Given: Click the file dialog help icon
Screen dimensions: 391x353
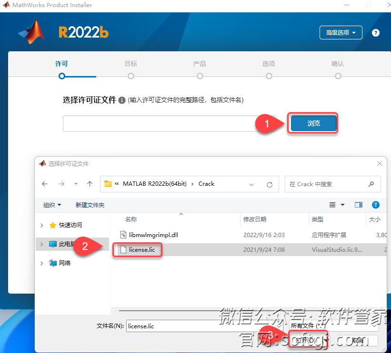Looking at the screenshot, I should click(x=376, y=205).
